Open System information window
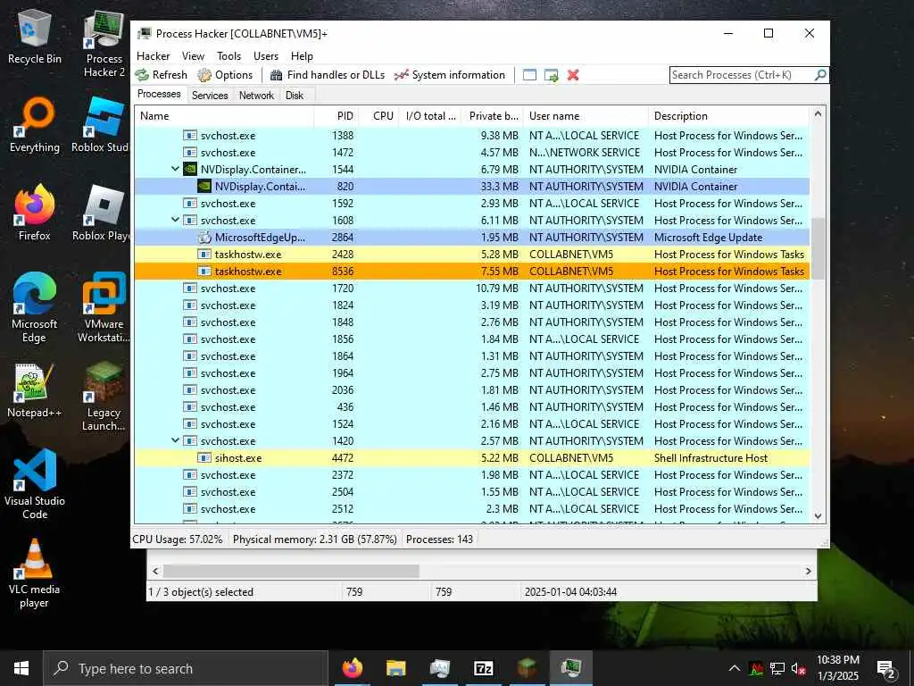The height and width of the screenshot is (686, 914). coord(450,75)
